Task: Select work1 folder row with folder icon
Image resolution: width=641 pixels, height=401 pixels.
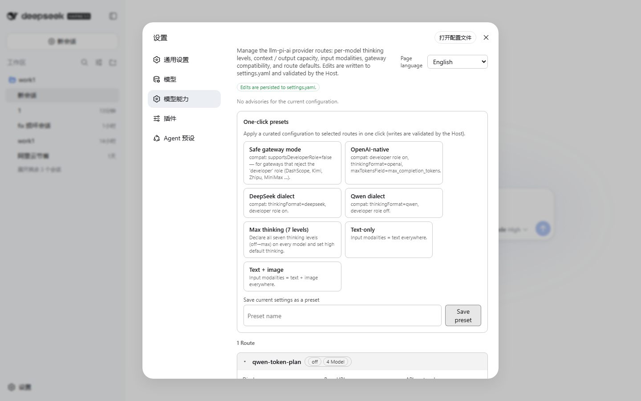Action: coord(62,80)
